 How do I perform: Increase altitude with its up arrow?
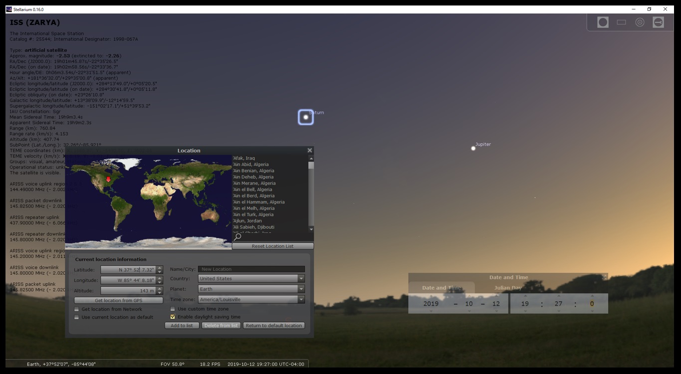coord(160,289)
